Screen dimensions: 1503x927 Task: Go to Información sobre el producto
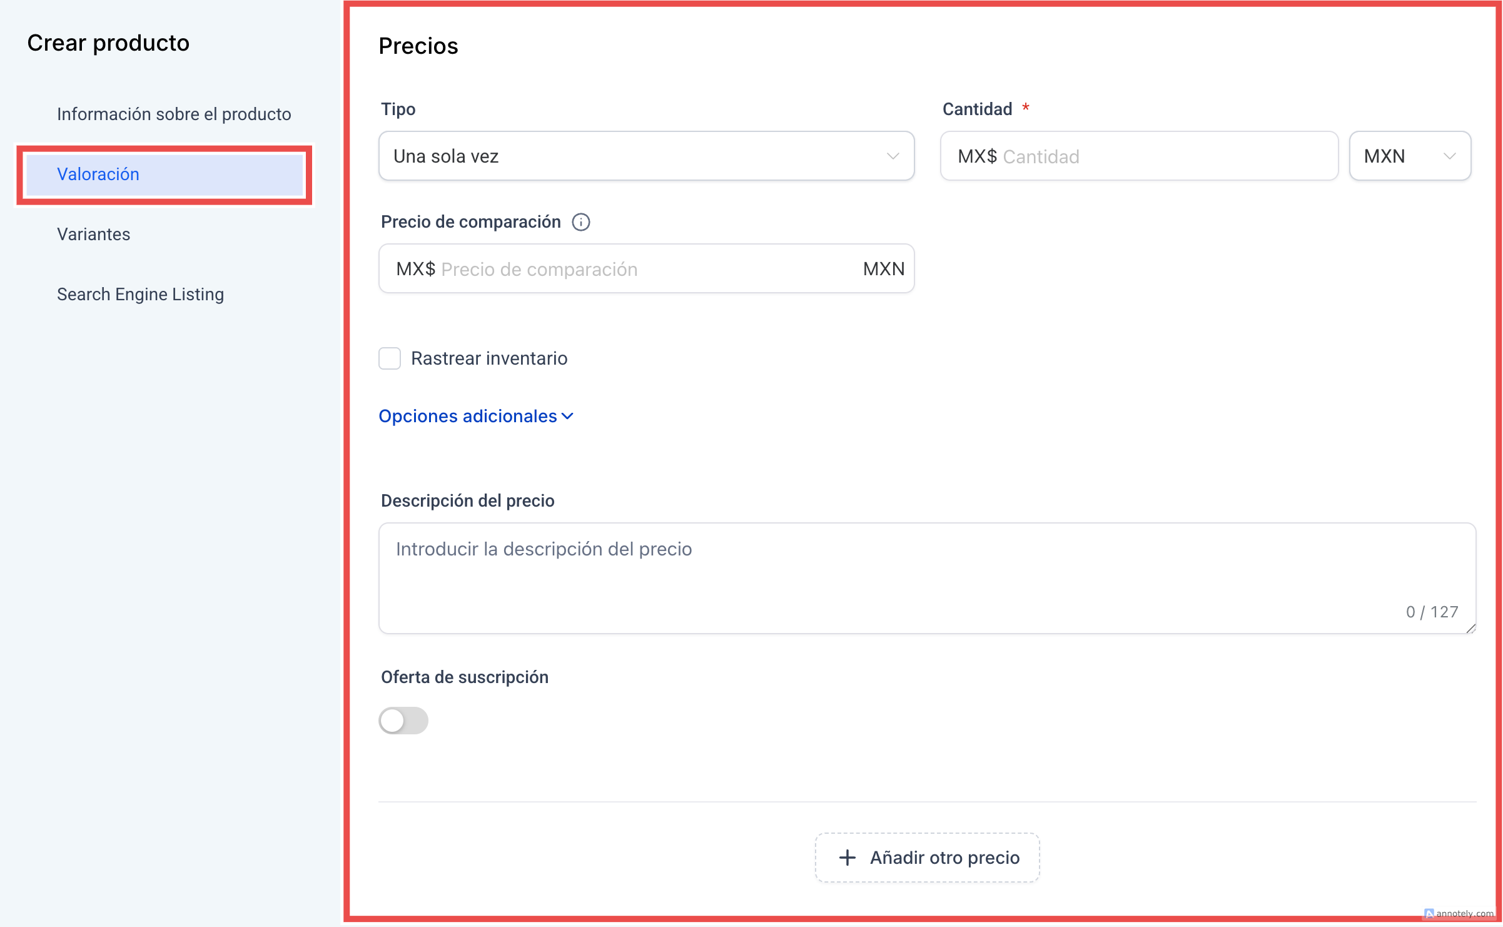pyautogui.click(x=174, y=114)
